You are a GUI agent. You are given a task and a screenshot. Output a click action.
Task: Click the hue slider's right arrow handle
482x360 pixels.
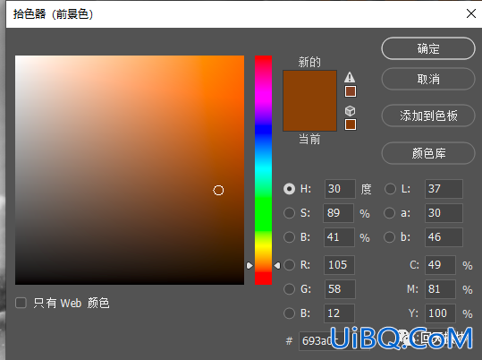277,265
